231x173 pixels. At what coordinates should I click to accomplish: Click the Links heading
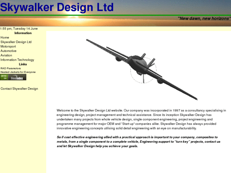[23, 64]
